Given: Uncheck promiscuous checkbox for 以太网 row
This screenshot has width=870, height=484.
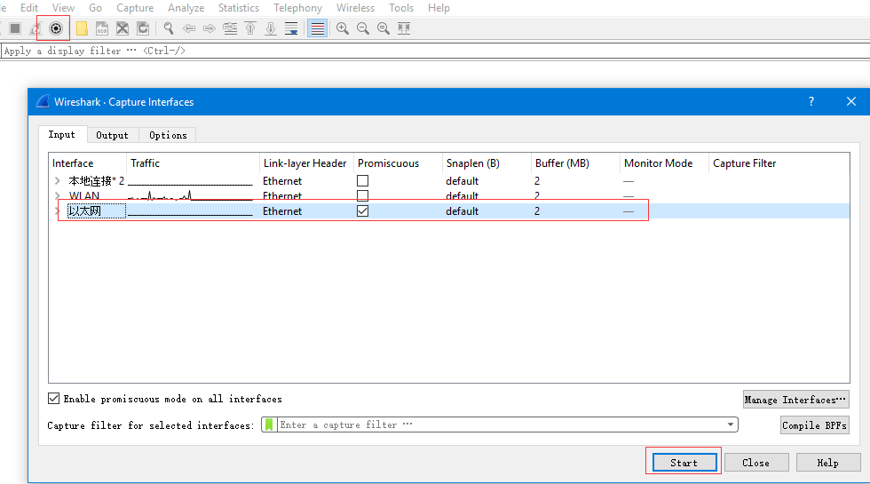Looking at the screenshot, I should click(x=362, y=211).
